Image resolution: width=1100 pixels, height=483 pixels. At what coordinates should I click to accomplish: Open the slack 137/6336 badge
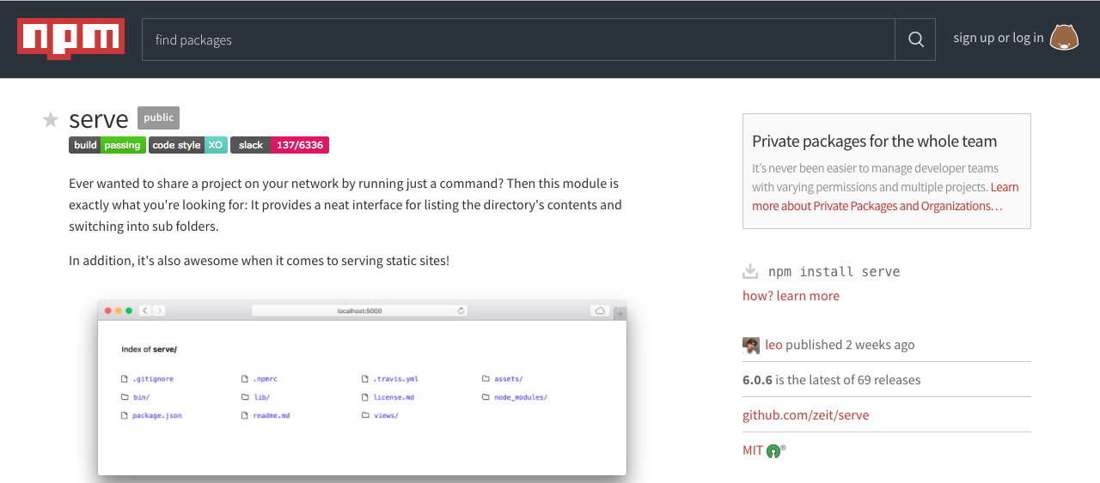[x=279, y=145]
